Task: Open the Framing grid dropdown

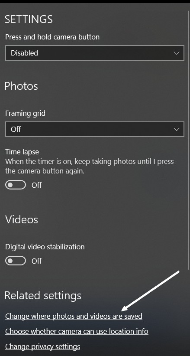Action: [94, 129]
